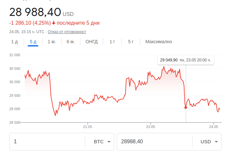This screenshot has height=154, width=229.
Task: Select the ОНГД year-to-date tab
Action: tap(92, 42)
